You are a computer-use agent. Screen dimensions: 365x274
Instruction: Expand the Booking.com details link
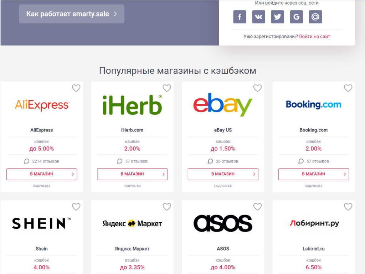coord(314,186)
